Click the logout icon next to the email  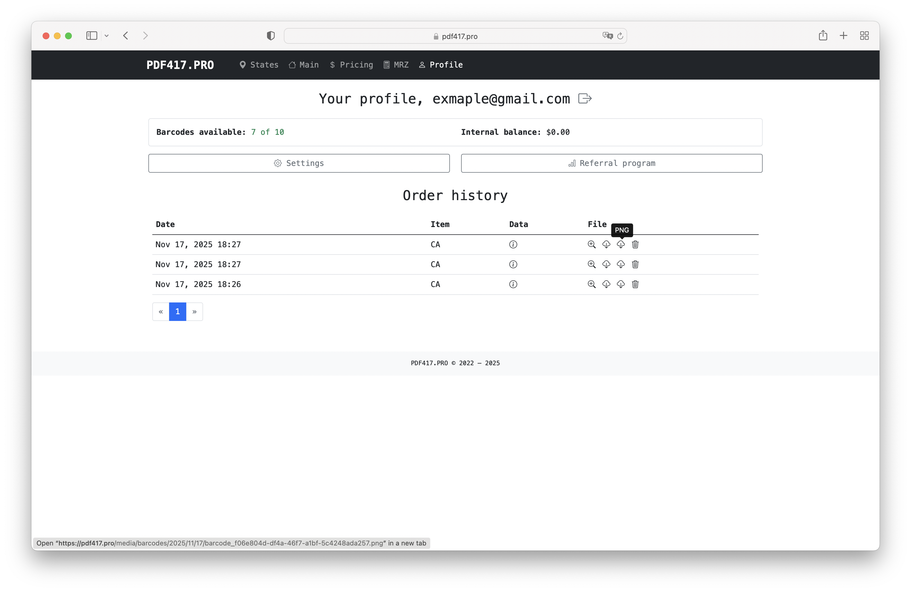(585, 99)
